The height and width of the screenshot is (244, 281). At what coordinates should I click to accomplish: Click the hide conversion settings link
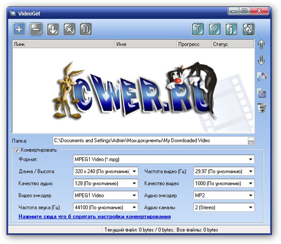coord(94,216)
